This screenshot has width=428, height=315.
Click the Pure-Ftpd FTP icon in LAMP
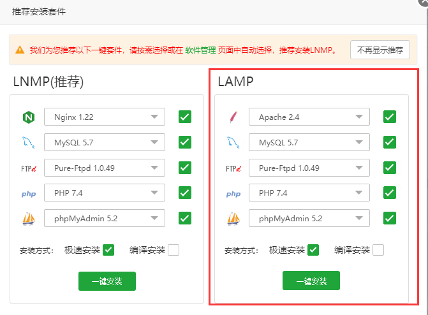click(233, 168)
